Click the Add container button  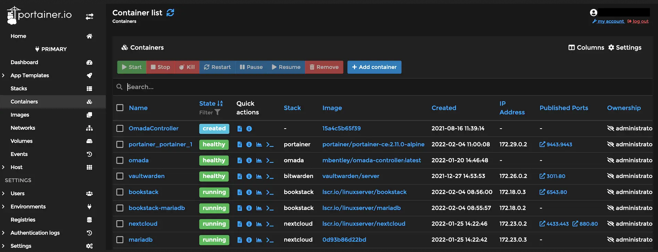[x=374, y=67]
